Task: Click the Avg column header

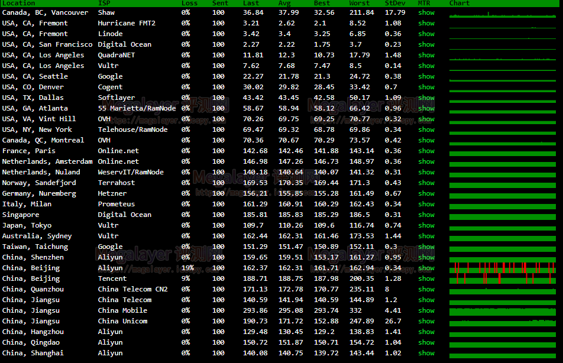Action: (284, 3)
